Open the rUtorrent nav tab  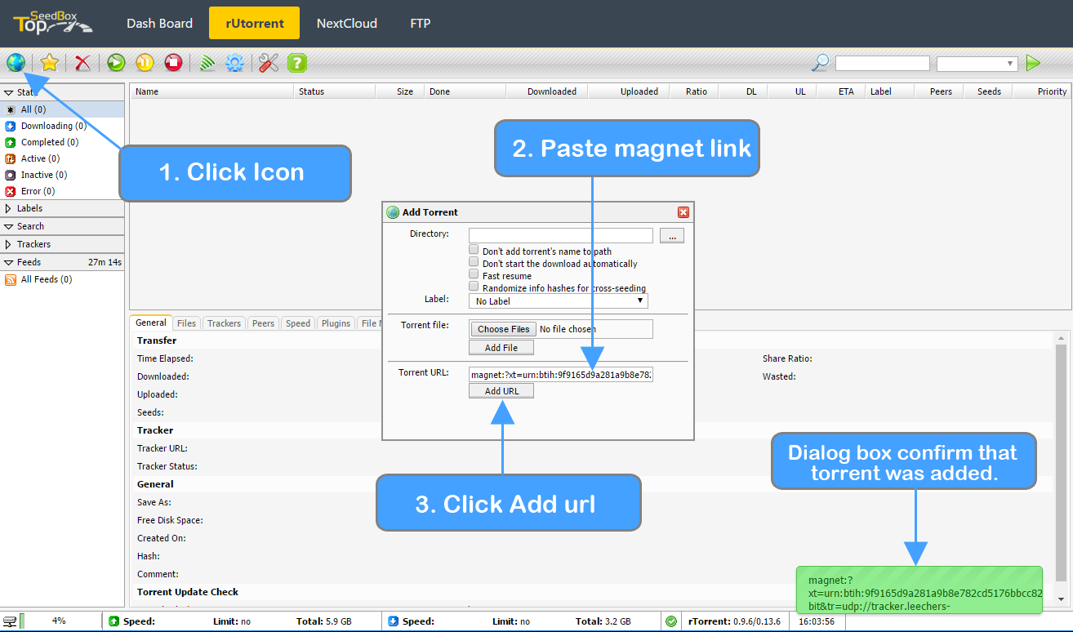point(255,23)
